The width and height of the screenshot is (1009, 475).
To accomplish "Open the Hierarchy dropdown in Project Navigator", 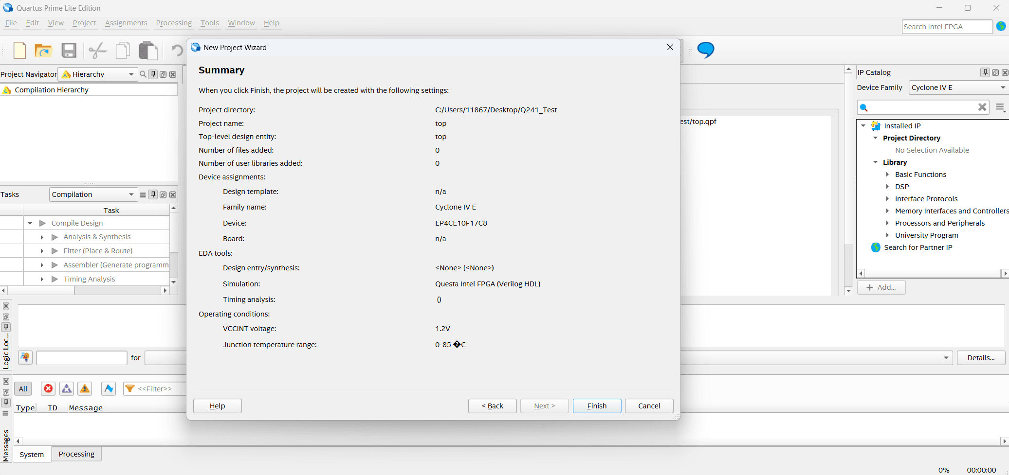I will (98, 74).
